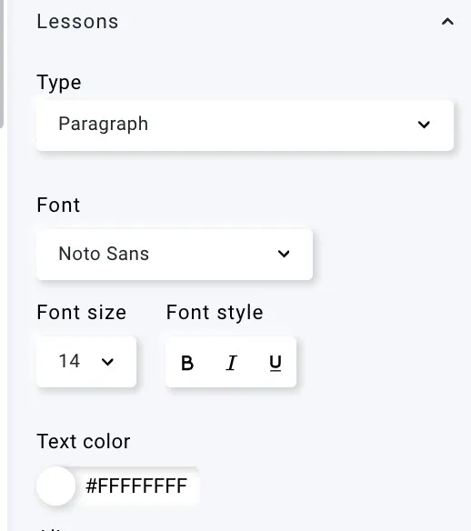Click the vertical scrollbar on the panel edge
The width and height of the screenshot is (471, 531).
click(x=1, y=64)
